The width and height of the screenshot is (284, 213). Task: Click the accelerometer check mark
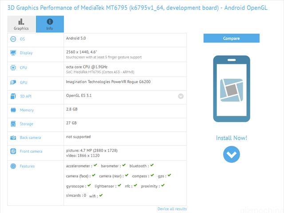click(x=95, y=165)
